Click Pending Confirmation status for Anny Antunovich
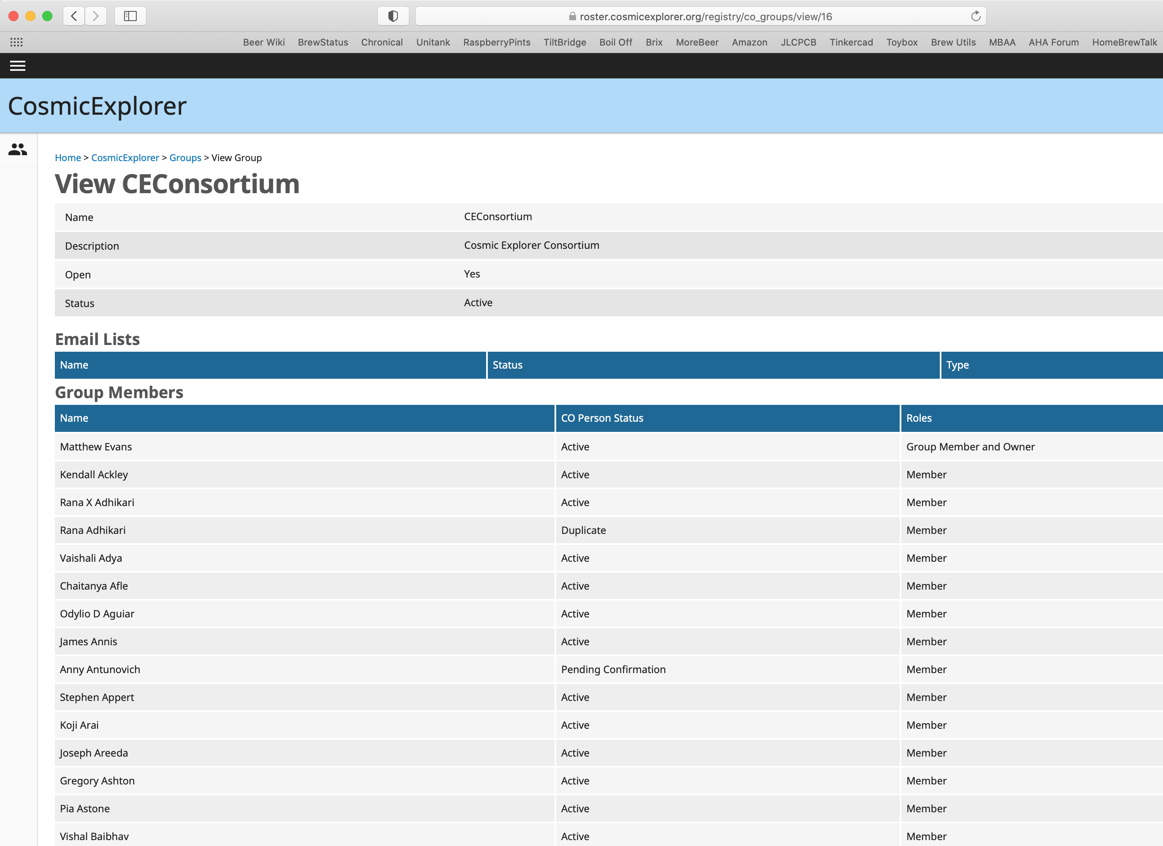 tap(613, 669)
